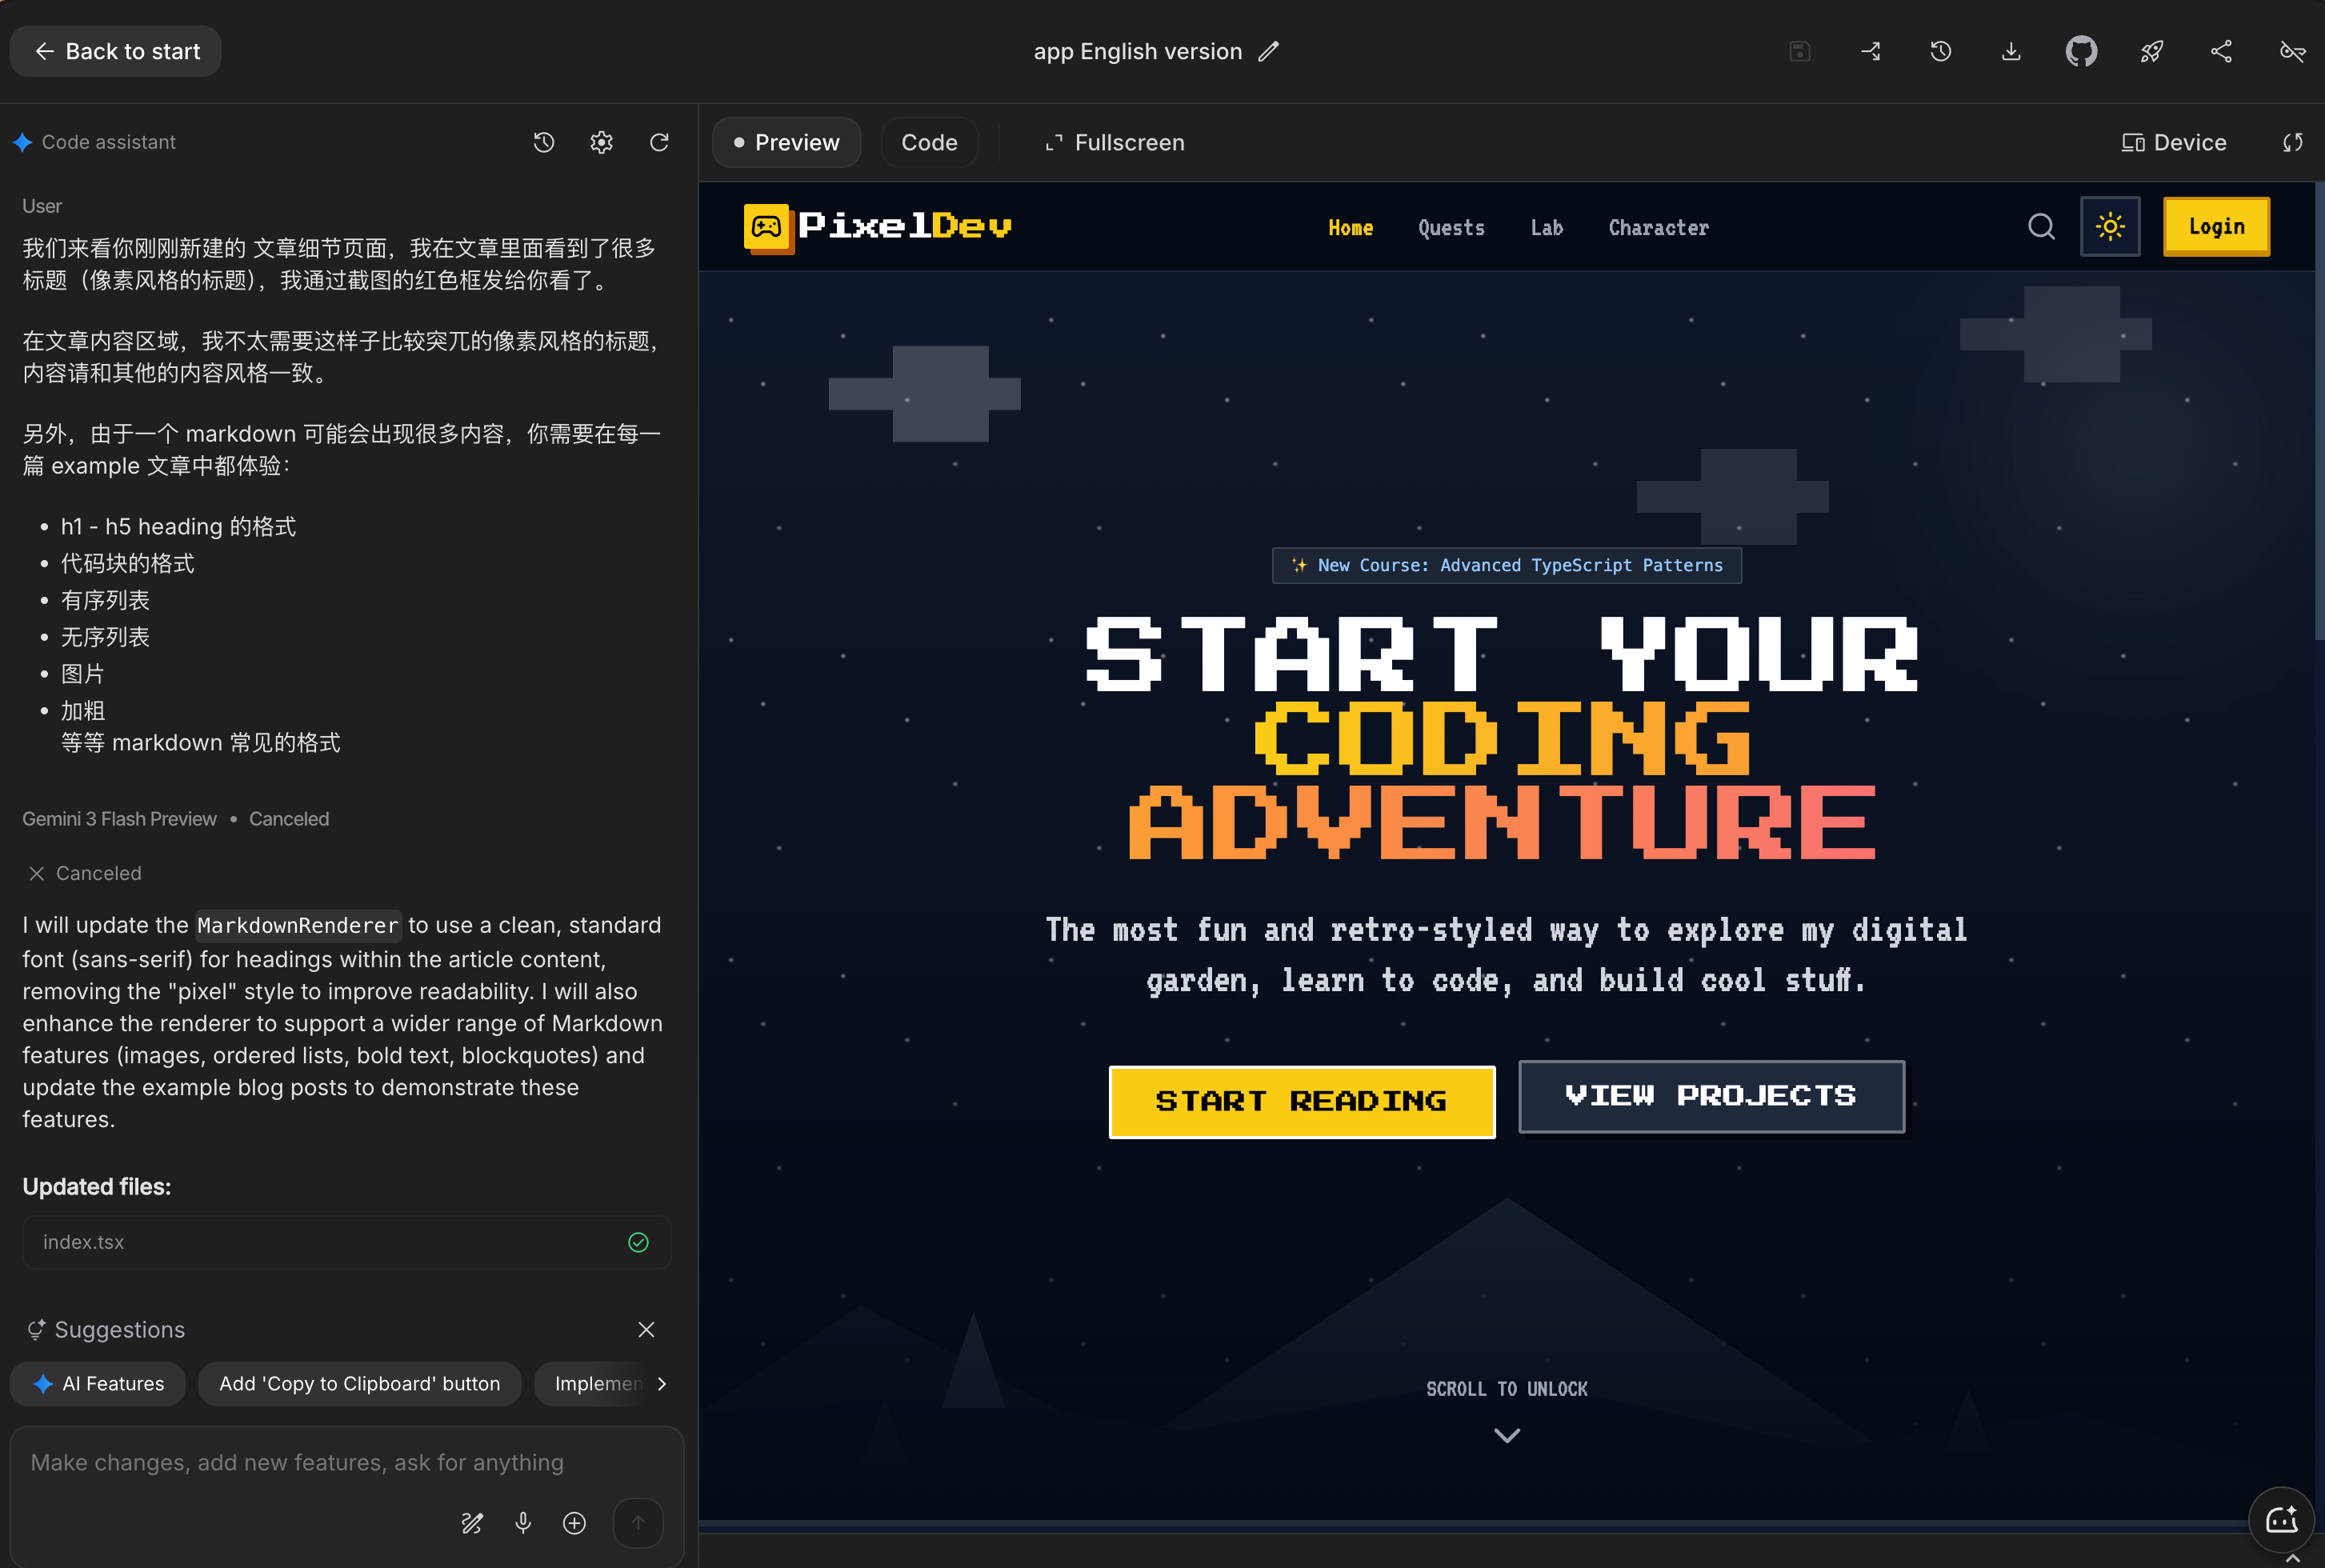This screenshot has height=1568, width=2325.
Task: Click the START READING button
Action: [x=1302, y=1101]
